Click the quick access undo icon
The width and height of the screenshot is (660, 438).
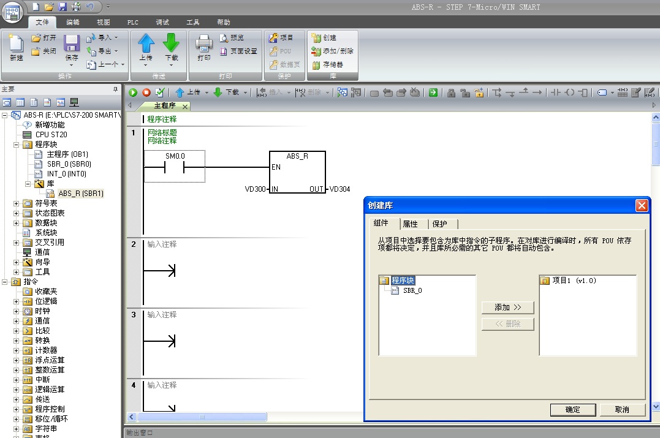click(x=89, y=7)
